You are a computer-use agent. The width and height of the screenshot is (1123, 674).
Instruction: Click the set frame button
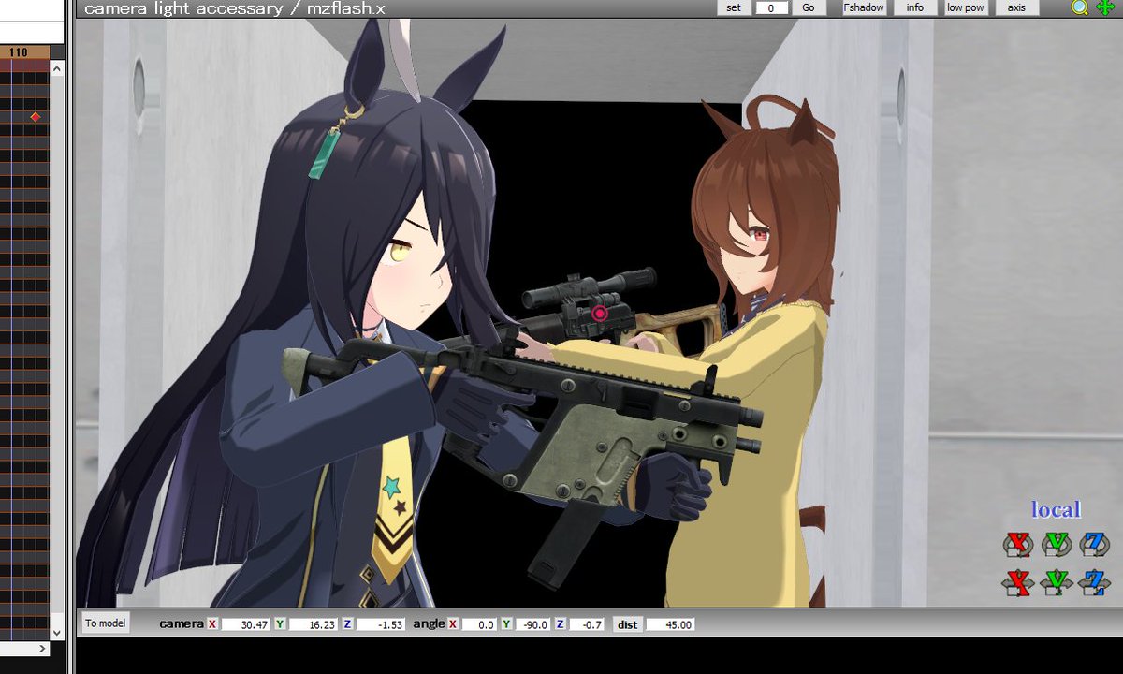tap(734, 7)
